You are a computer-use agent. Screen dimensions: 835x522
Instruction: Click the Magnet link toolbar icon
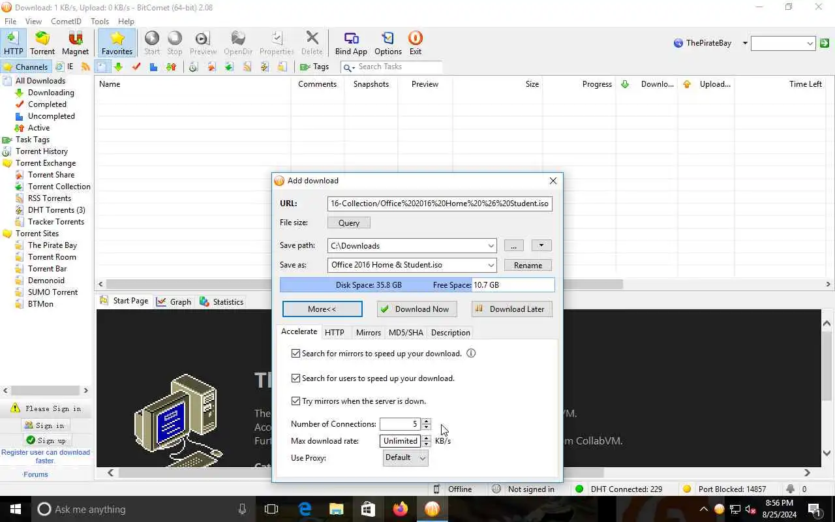(75, 43)
